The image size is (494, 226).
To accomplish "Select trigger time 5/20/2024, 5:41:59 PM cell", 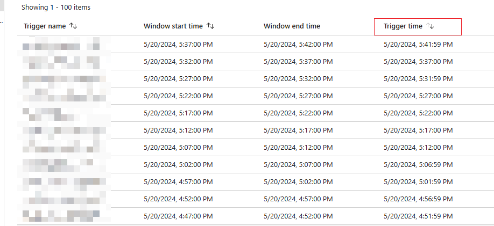I will [418, 45].
